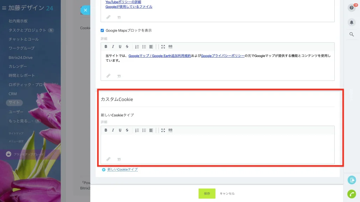Viewport: 360px width, 202px height.
Task: Open the Google Maps/Google Earth terms link
Action: (x=160, y=56)
